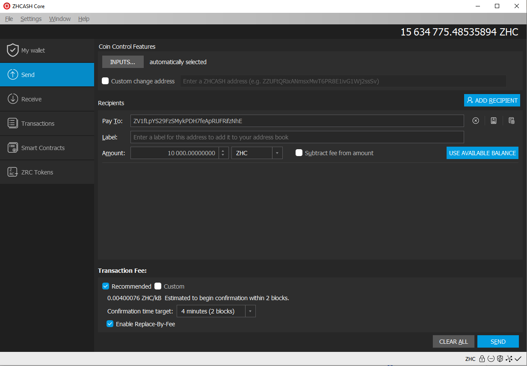Click the Amount value field
This screenshot has width=527, height=366.
coord(175,153)
